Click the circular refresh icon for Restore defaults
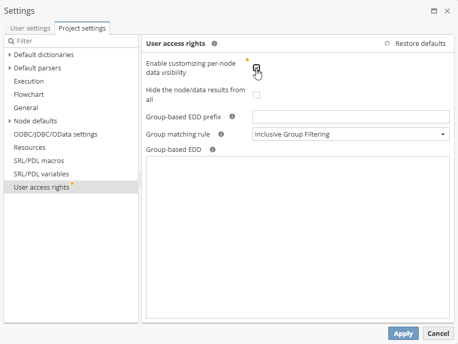Viewport: 458px width, 344px height. [387, 43]
